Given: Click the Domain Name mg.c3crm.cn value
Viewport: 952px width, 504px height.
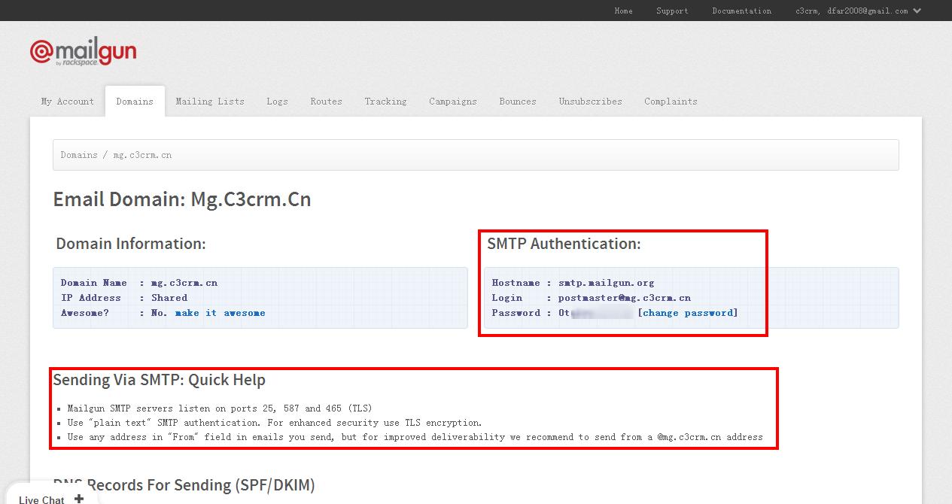Looking at the screenshot, I should [184, 283].
